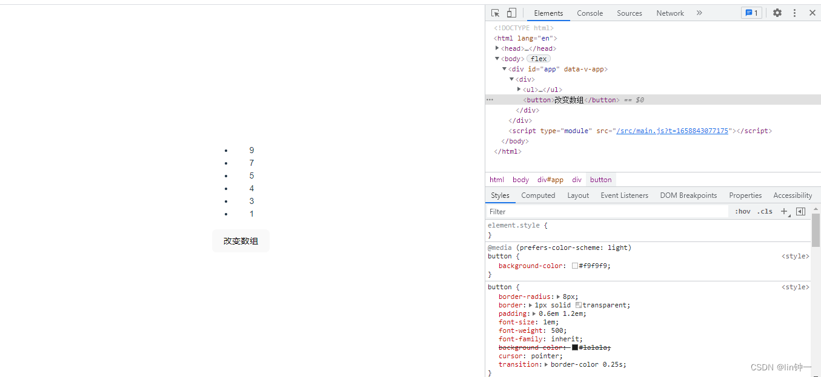The width and height of the screenshot is (821, 377).
Task: Toggle the flex badge on body element
Action: [x=539, y=59]
